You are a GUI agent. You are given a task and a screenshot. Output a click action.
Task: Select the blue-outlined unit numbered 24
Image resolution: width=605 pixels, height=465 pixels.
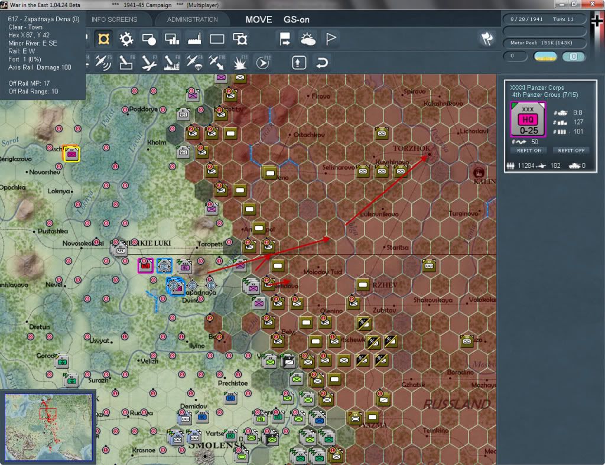[164, 266]
